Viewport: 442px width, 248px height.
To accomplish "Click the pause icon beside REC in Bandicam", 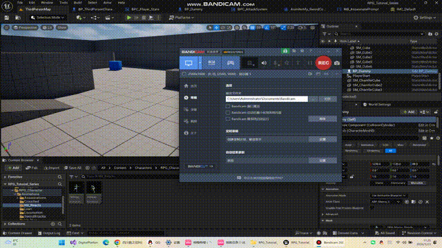I will pyautogui.click(x=309, y=63).
